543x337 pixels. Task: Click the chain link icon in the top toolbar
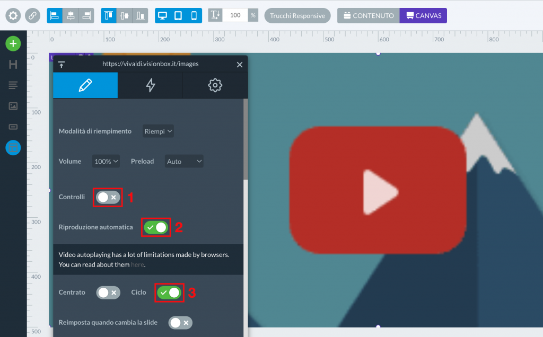point(32,16)
